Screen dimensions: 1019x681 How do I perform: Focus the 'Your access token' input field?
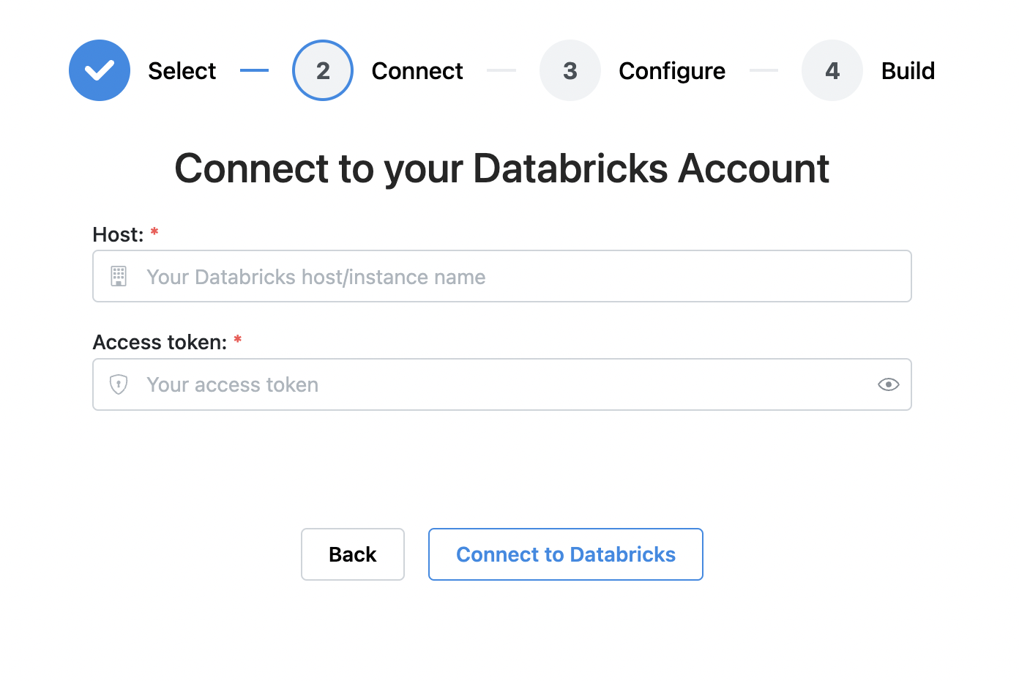[x=498, y=384]
